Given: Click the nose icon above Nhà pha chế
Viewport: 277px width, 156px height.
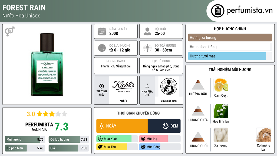Looking at the screenshot, I should coord(147,86).
